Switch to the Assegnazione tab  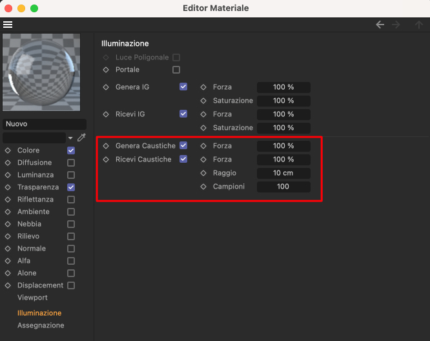coord(41,325)
